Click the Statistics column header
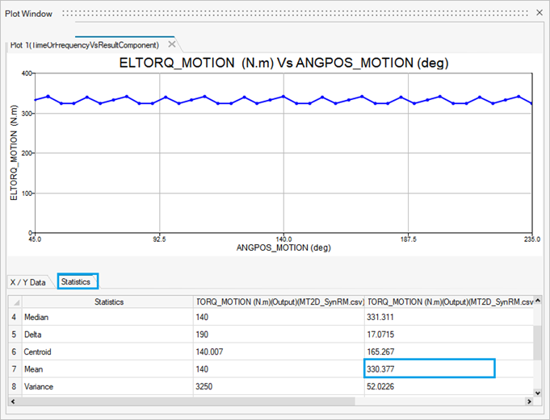 [x=107, y=301]
